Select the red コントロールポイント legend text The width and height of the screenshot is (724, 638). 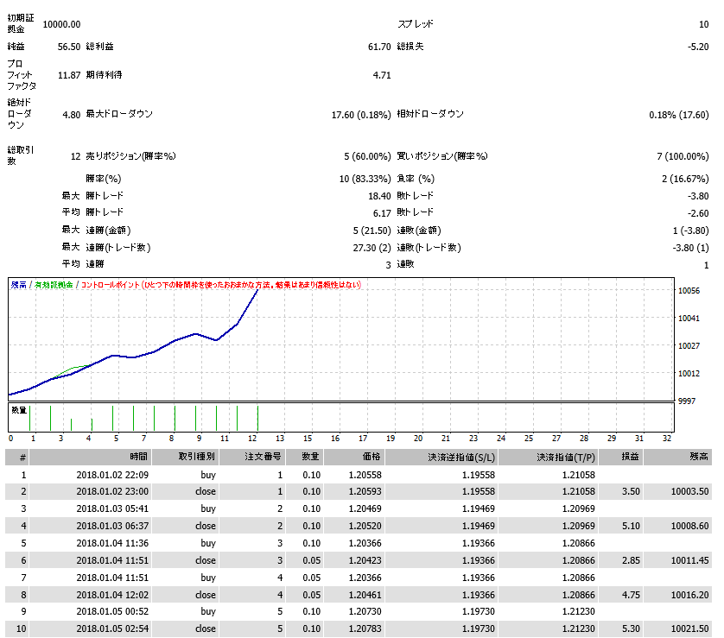tap(220, 285)
